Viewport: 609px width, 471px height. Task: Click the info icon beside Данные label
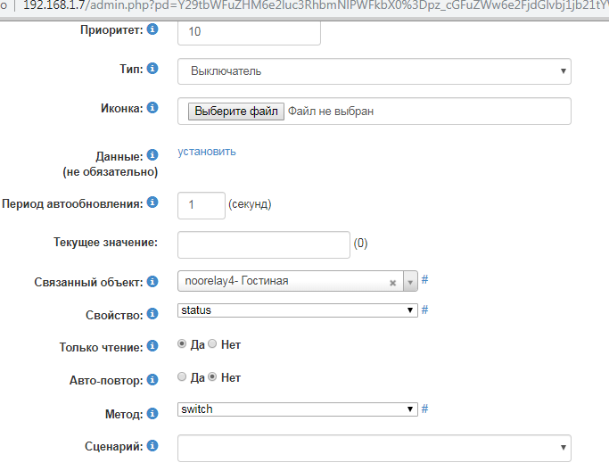click(x=152, y=155)
